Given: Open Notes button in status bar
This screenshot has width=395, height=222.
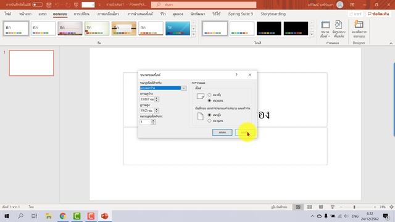Looking at the screenshot, I should tap(279, 207).
